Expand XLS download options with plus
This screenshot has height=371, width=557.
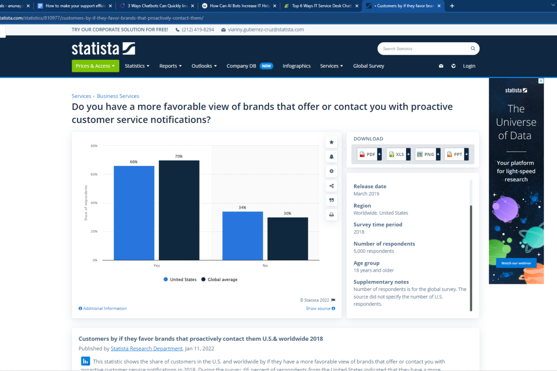pos(408,154)
